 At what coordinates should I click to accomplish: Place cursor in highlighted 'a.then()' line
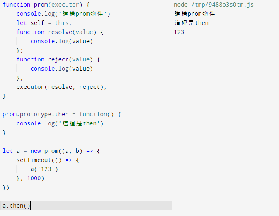pos(17,206)
